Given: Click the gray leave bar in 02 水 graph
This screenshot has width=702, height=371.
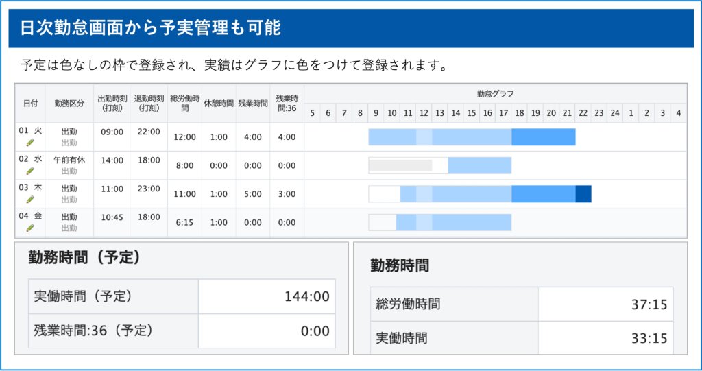Looking at the screenshot, I should click(x=400, y=165).
